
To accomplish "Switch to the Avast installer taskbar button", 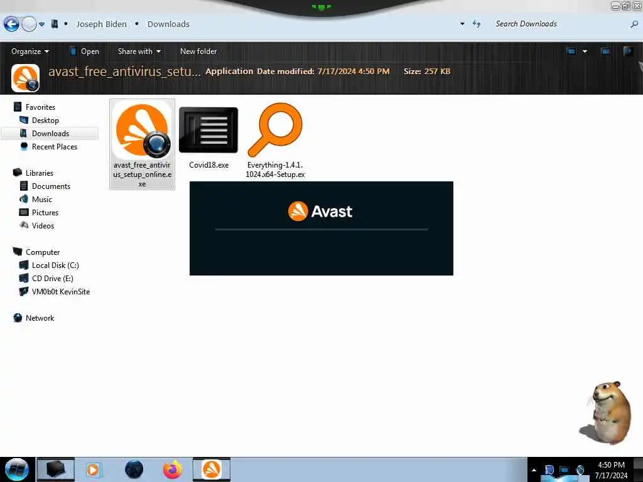I will tap(212, 469).
